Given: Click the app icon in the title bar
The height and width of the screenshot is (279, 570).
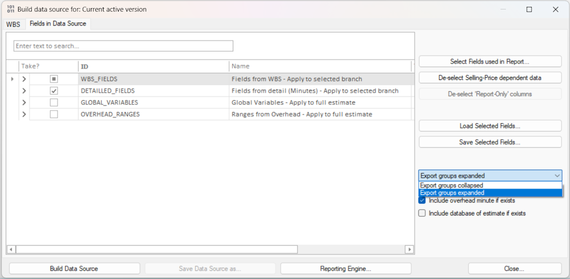Looking at the screenshot, I should coord(11,10).
